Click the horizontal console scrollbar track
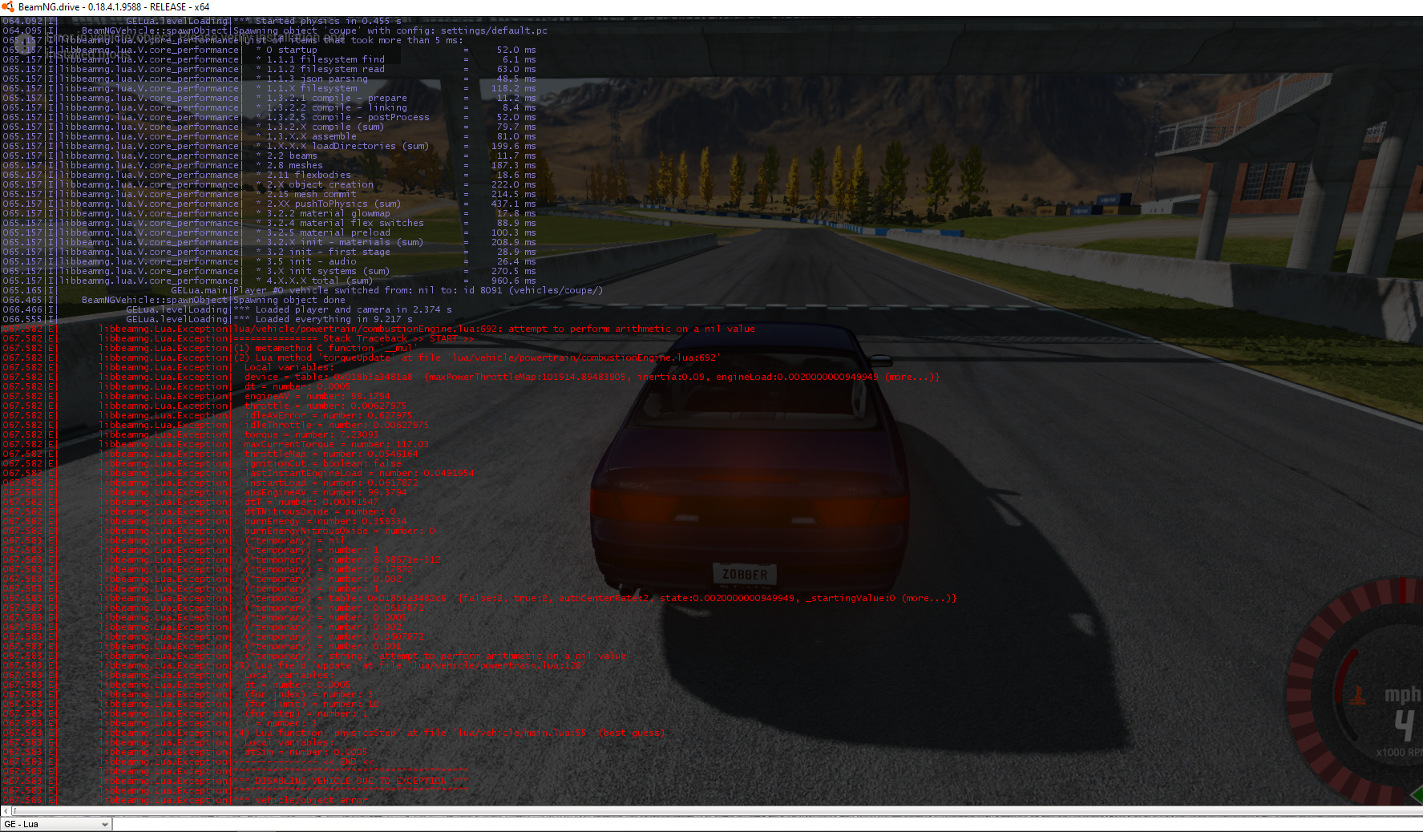 click(x=717, y=811)
